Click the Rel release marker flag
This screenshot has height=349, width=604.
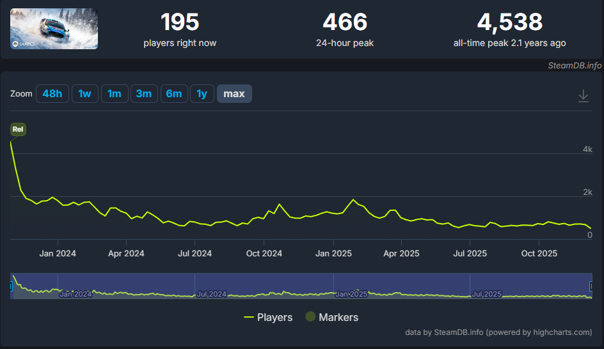18,129
